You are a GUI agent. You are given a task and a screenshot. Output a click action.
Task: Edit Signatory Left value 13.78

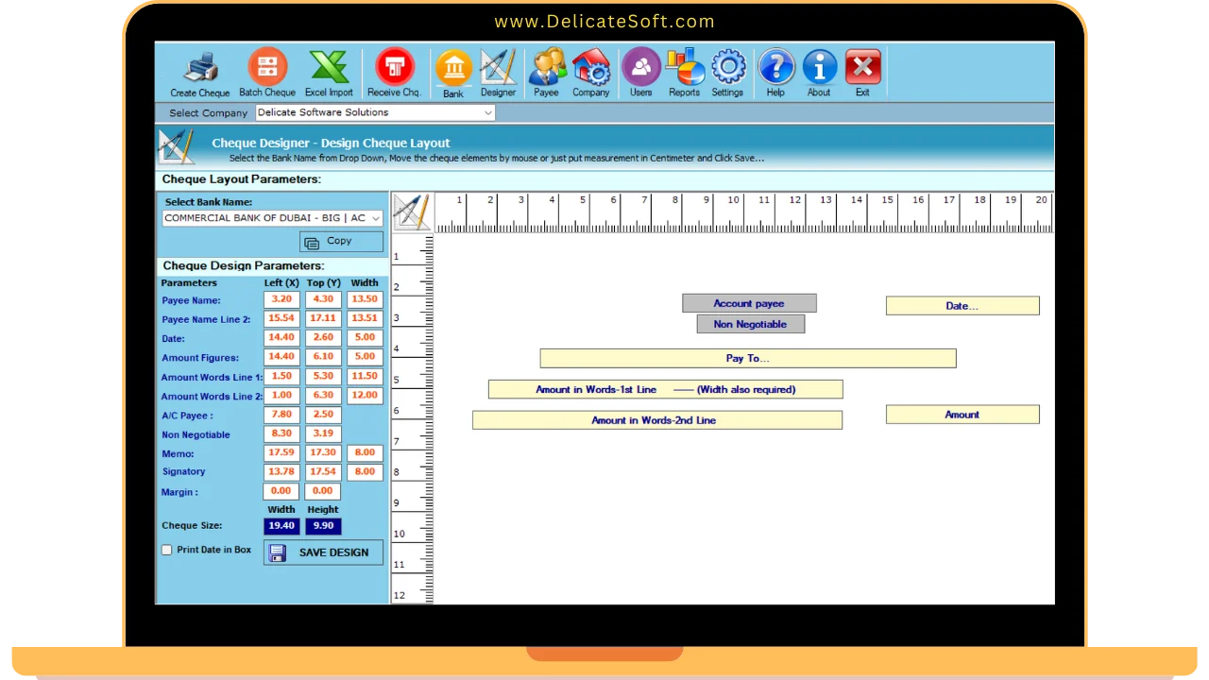coord(281,472)
